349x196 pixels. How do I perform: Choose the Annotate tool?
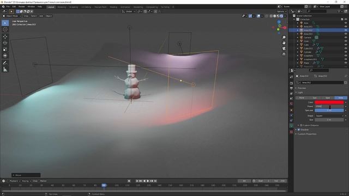[x=5, y=63]
